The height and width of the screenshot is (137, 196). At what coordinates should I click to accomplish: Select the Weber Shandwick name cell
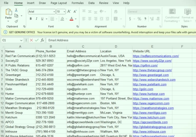click(20, 80)
